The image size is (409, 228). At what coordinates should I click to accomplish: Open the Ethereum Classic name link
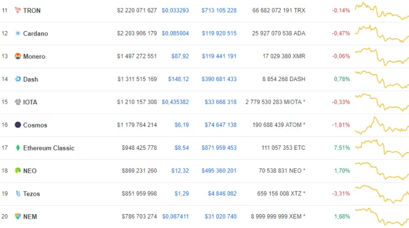tap(48, 148)
